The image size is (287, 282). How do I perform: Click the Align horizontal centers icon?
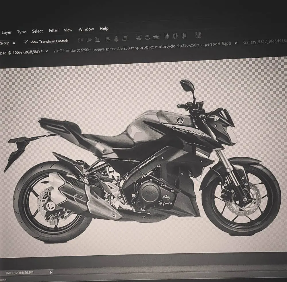[x=117, y=39]
